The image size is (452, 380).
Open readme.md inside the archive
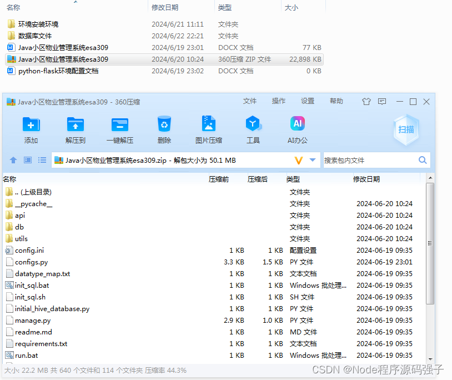34,332
